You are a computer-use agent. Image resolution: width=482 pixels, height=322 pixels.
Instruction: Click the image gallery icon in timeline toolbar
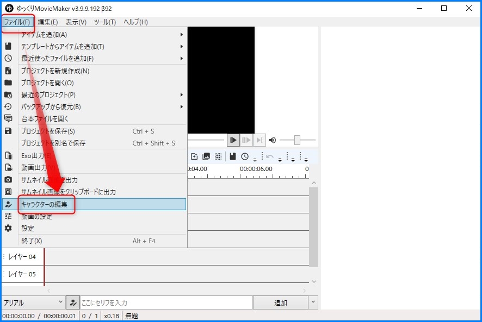(x=206, y=156)
